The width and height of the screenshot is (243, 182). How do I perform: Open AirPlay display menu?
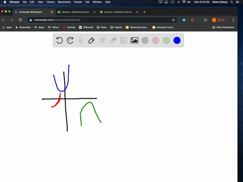tap(166, 2)
